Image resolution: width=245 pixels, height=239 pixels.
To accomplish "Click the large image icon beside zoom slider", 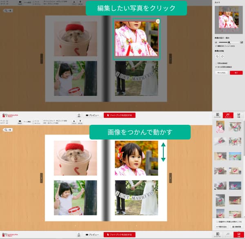I will tap(242, 42).
